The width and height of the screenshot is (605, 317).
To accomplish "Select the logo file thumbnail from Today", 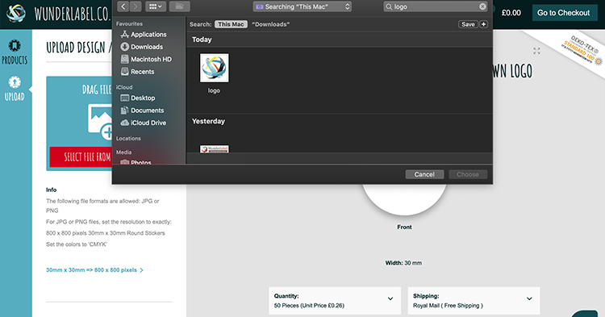I will [x=214, y=68].
